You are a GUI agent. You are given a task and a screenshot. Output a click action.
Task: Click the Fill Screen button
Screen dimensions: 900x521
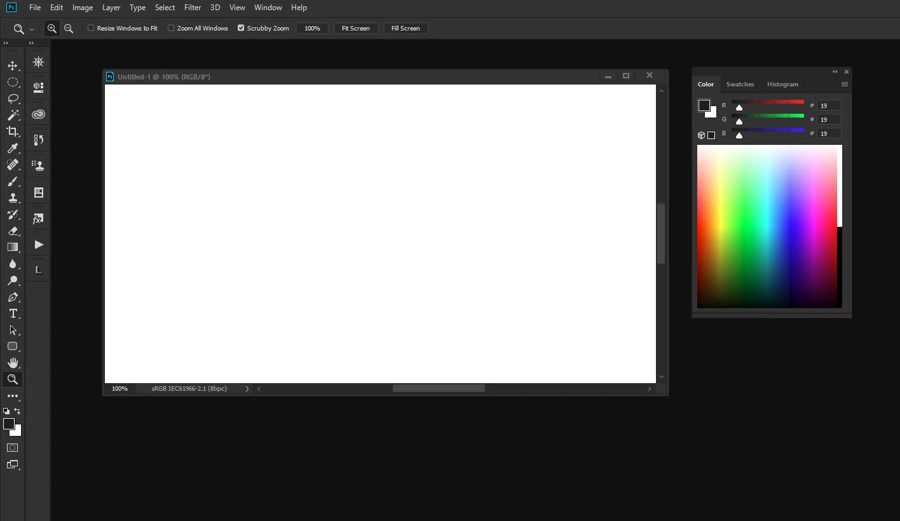coord(406,29)
